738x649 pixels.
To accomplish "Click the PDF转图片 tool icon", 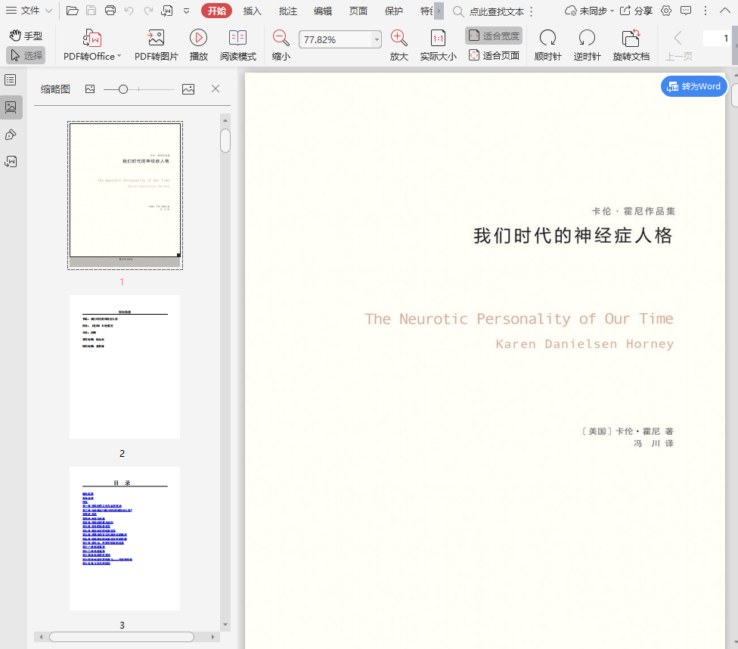I will 156,39.
